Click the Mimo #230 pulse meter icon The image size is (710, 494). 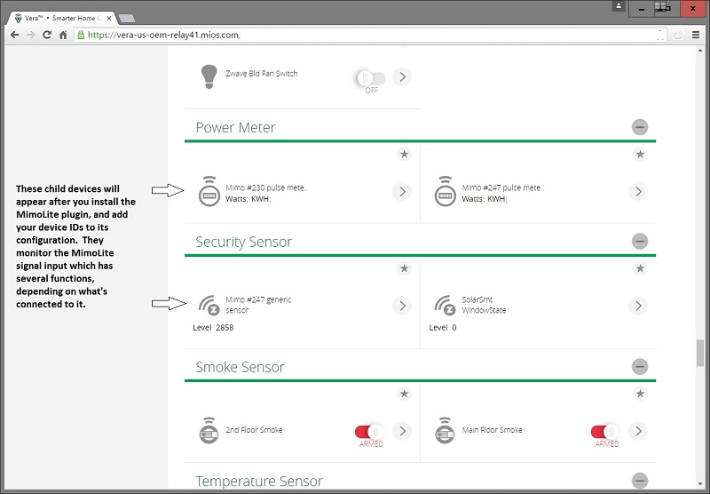(209, 192)
